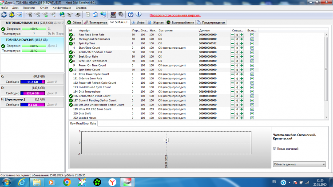Open the Диск menu
The height and width of the screenshot is (187, 333).
[15, 8]
